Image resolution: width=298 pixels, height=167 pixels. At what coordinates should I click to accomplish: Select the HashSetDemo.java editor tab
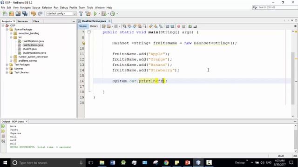click(x=94, y=21)
